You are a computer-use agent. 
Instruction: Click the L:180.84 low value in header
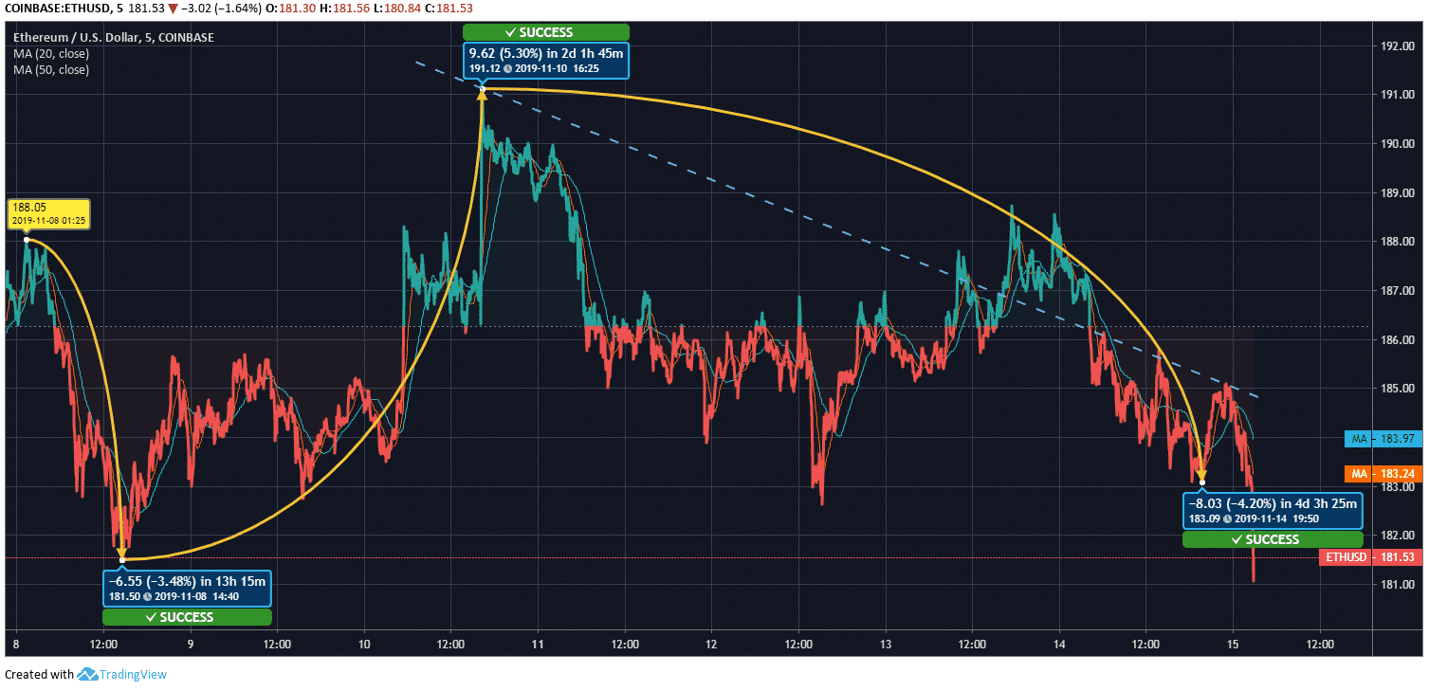[400, 9]
